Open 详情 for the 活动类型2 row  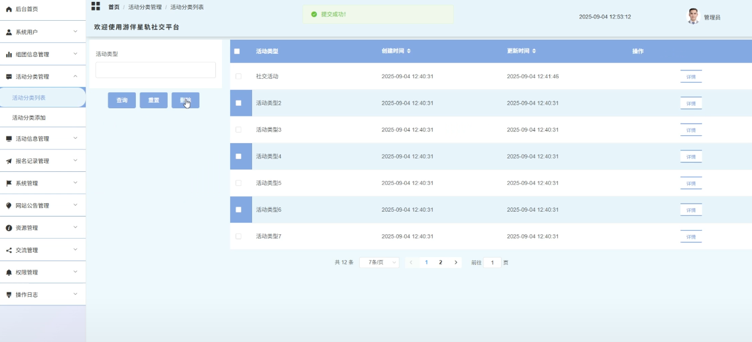(x=691, y=103)
